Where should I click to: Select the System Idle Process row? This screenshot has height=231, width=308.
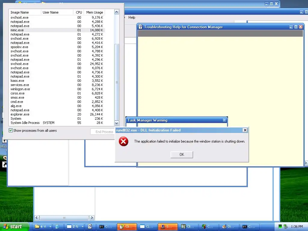tap(57, 123)
